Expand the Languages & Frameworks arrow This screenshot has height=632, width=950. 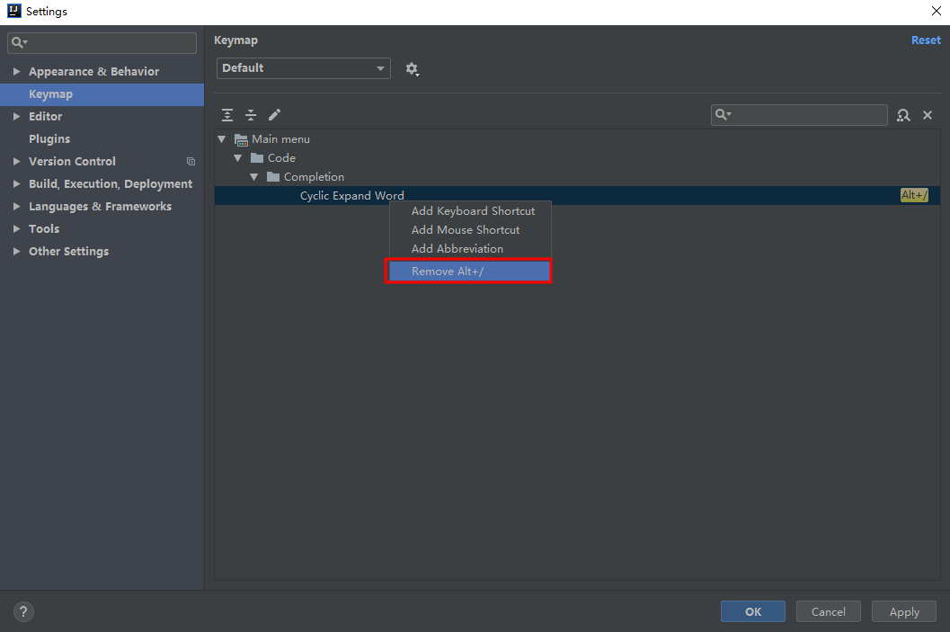[x=16, y=206]
